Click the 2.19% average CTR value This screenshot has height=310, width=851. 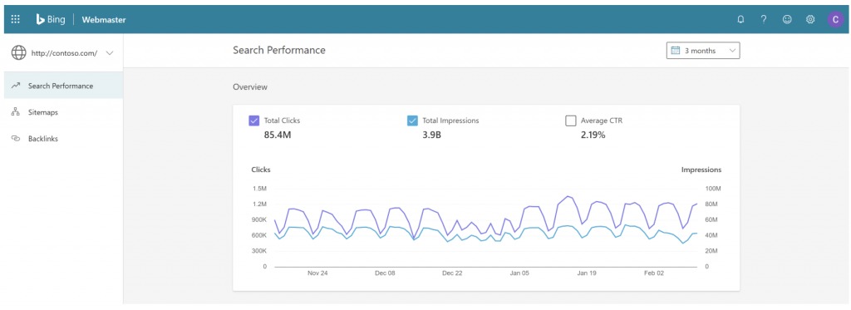593,135
